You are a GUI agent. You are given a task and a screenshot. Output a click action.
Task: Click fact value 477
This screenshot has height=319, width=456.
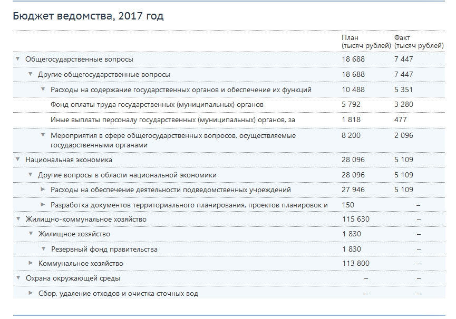point(401,120)
